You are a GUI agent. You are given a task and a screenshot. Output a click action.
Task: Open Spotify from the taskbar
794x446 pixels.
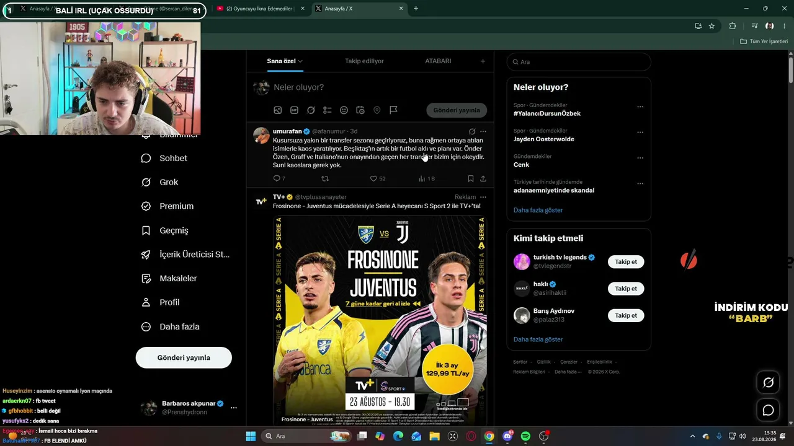[x=525, y=436]
